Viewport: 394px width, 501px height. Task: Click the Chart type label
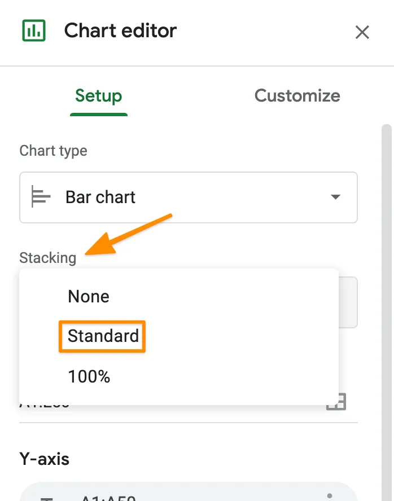click(x=53, y=151)
